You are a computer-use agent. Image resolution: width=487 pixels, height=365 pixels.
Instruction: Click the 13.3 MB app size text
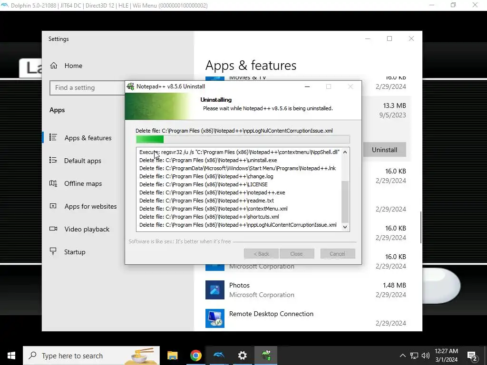[x=394, y=106]
